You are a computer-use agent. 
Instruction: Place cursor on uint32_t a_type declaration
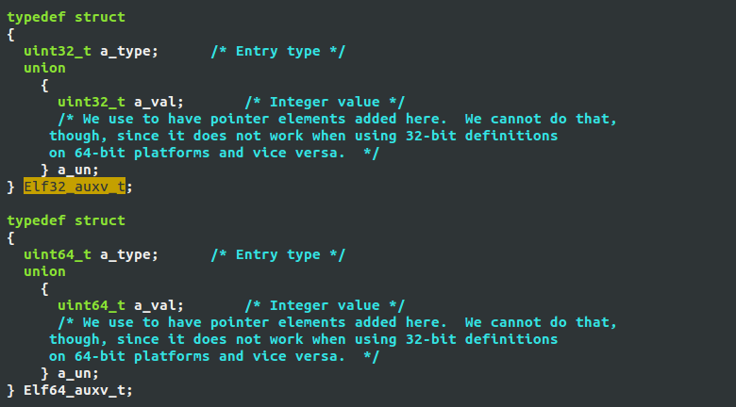click(92, 52)
